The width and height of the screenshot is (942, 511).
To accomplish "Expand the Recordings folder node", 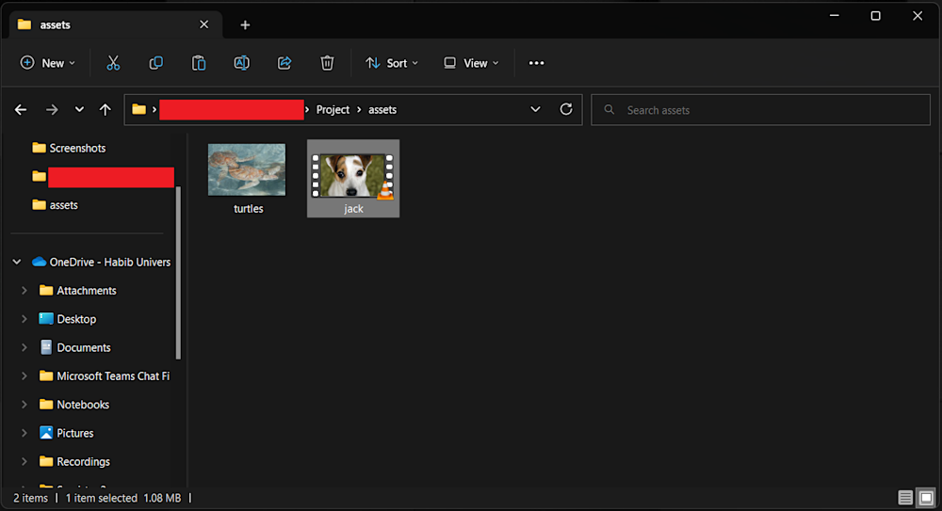I will point(24,461).
